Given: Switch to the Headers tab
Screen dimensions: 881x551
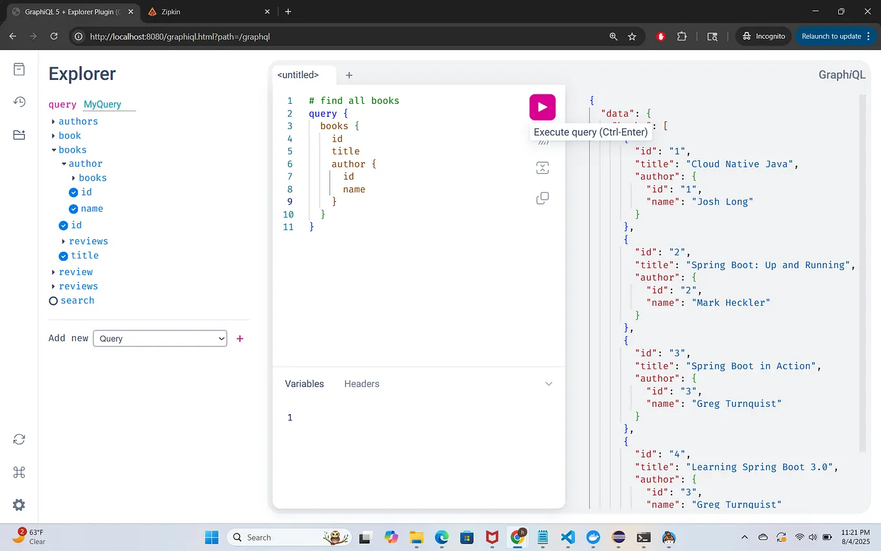Looking at the screenshot, I should tap(361, 384).
